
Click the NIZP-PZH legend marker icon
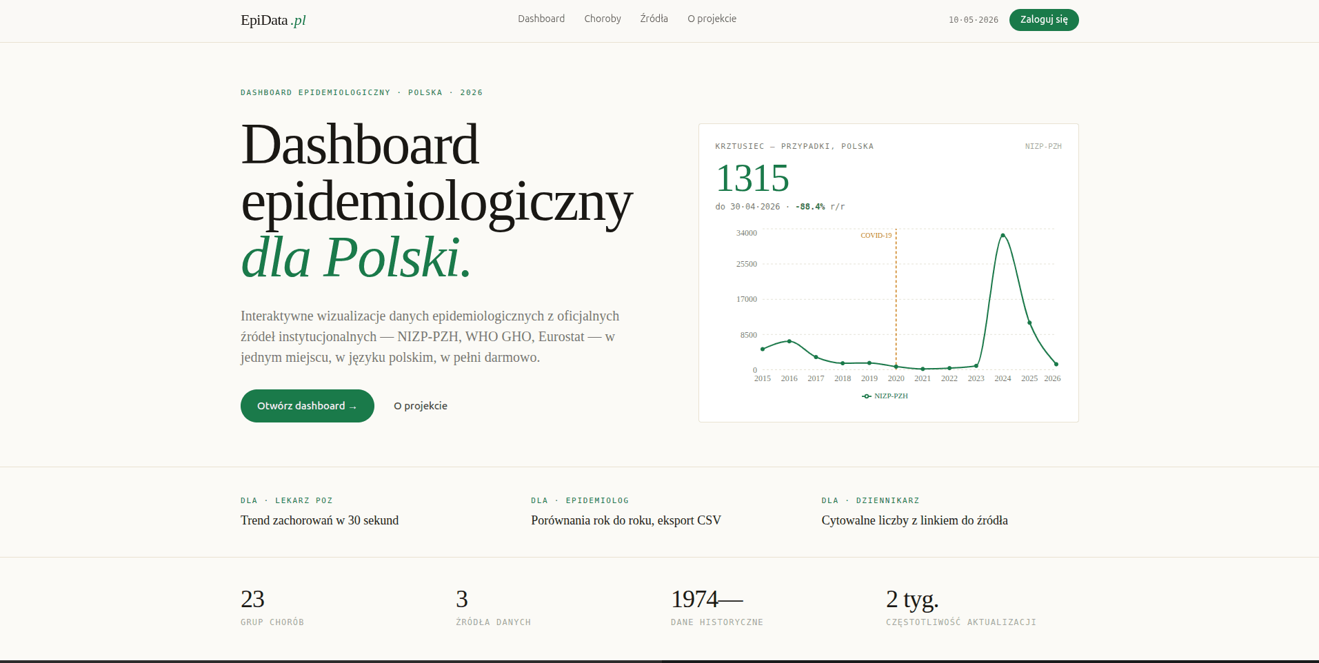pos(867,396)
